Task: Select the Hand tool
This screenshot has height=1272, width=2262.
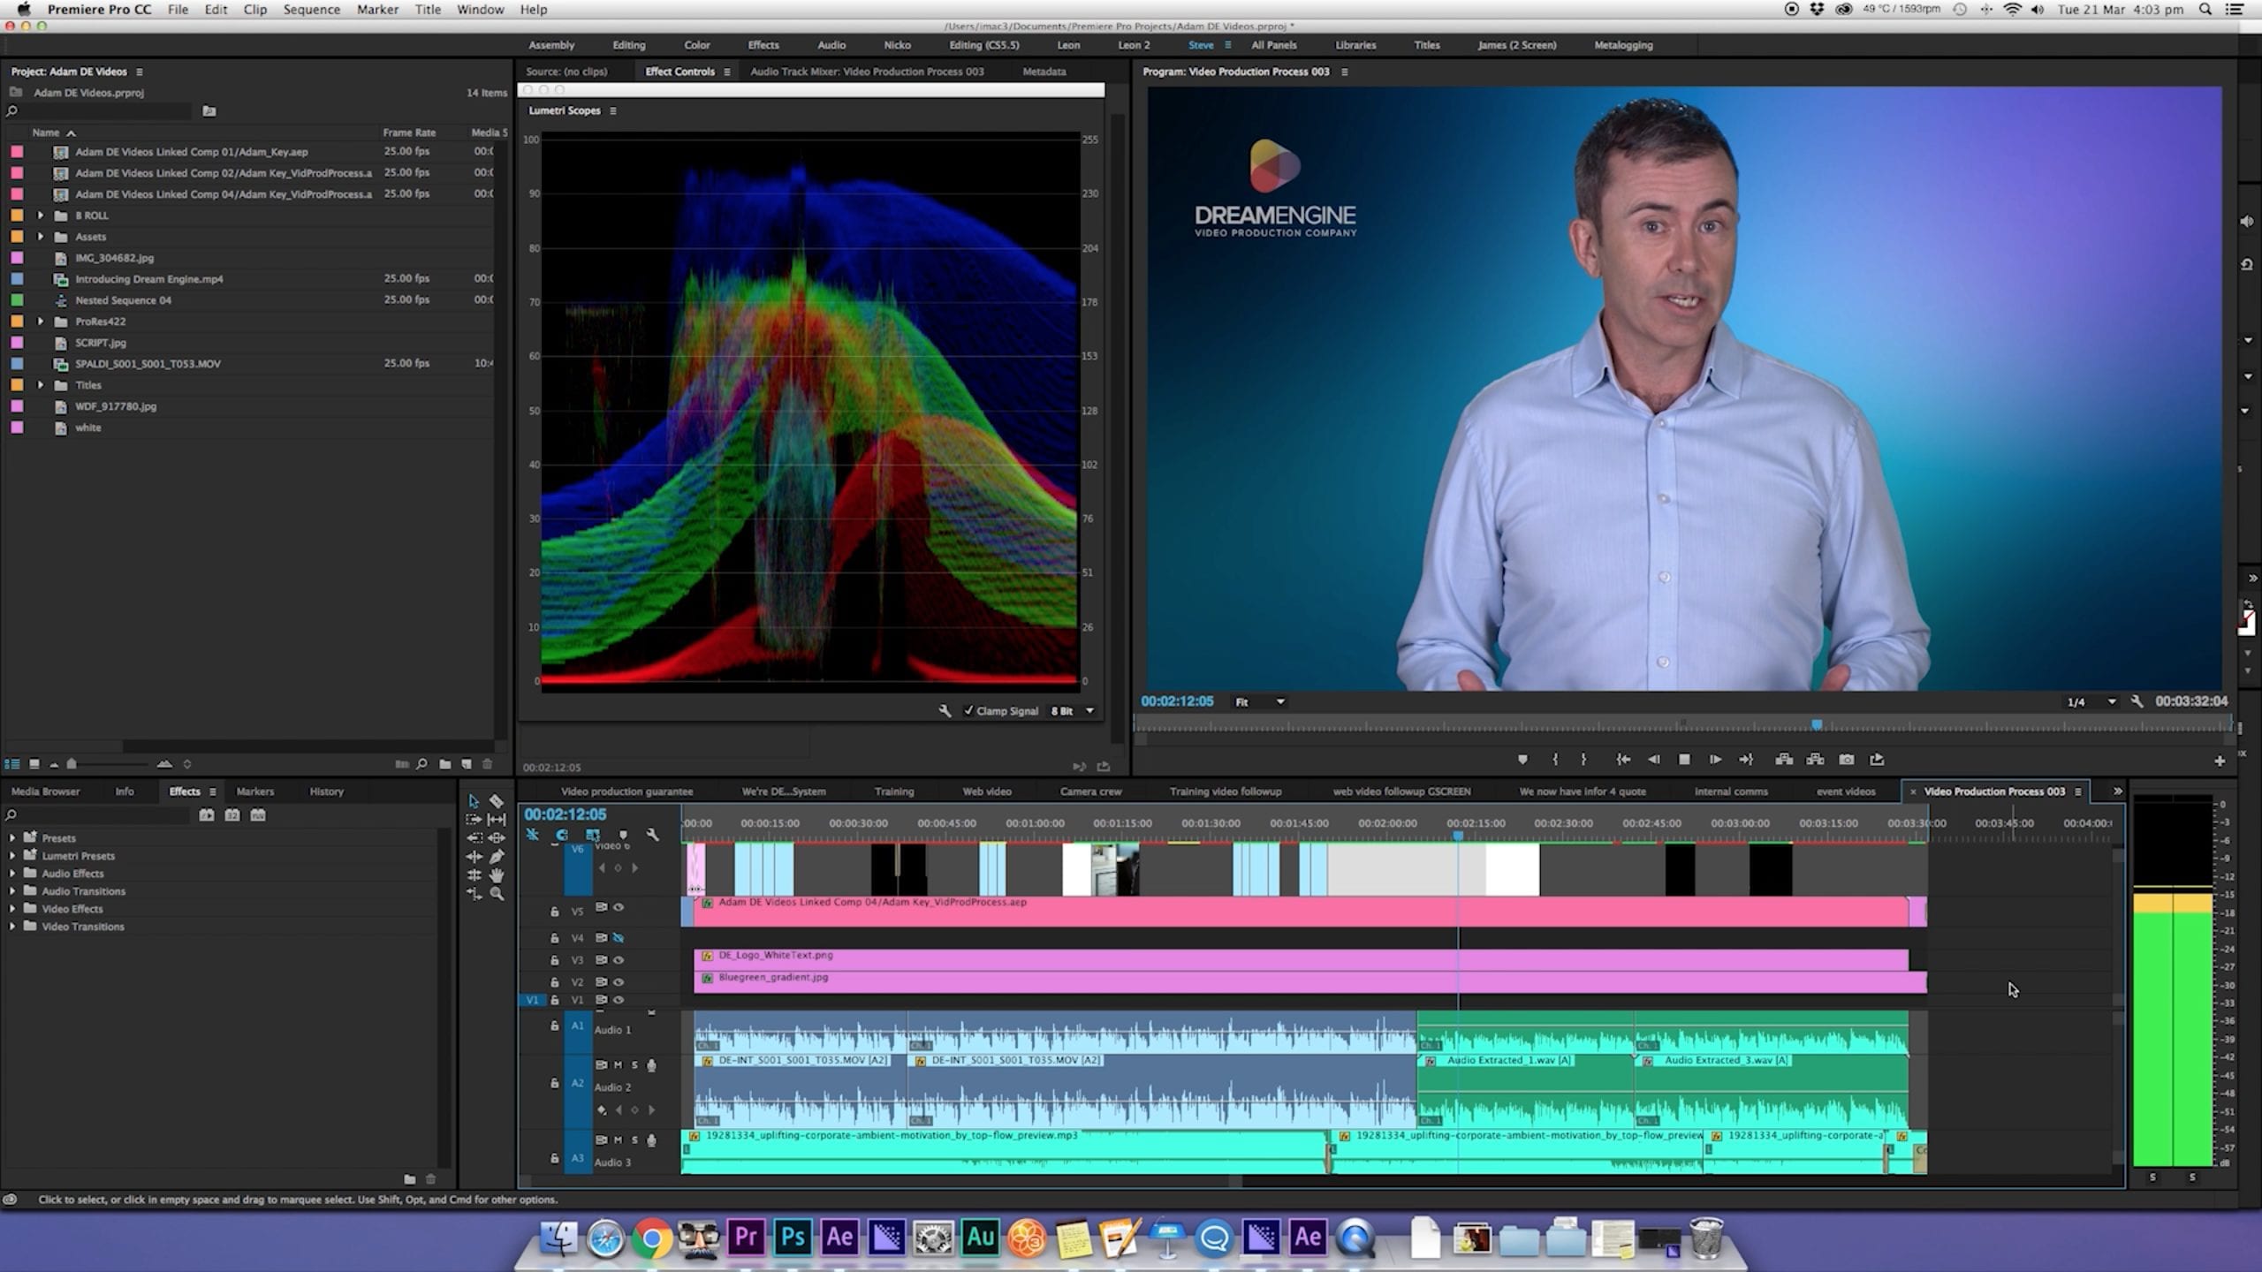Action: pos(497,875)
